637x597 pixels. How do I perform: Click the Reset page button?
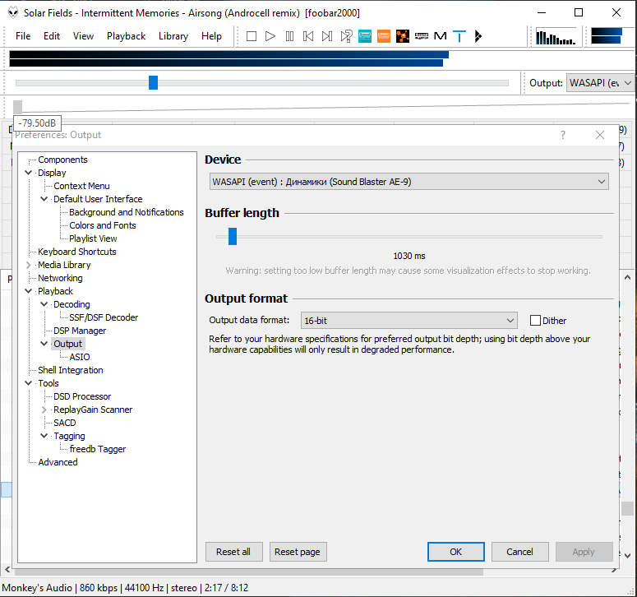[x=298, y=552]
